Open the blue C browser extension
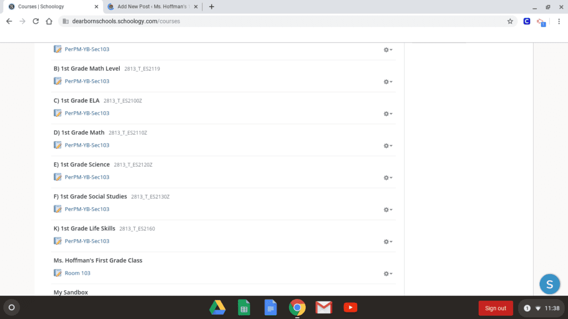Screen dimensions: 568x319 (x=527, y=22)
